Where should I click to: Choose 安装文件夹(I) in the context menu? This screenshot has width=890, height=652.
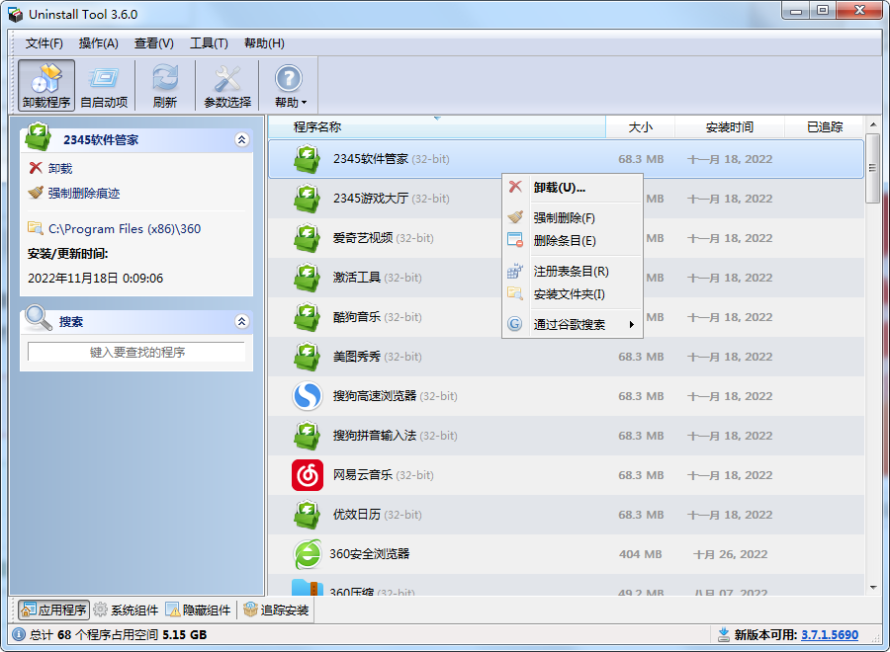(573, 293)
